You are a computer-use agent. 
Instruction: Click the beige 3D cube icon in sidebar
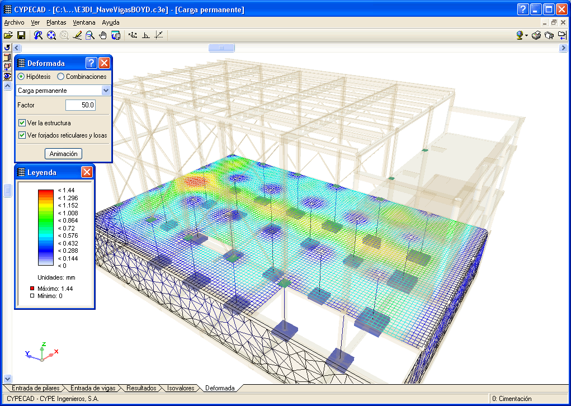[7, 57]
